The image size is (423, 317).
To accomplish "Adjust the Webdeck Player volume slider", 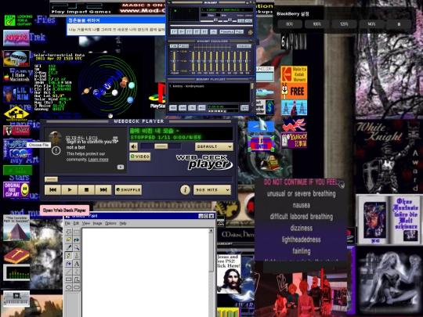I will pos(161,146).
